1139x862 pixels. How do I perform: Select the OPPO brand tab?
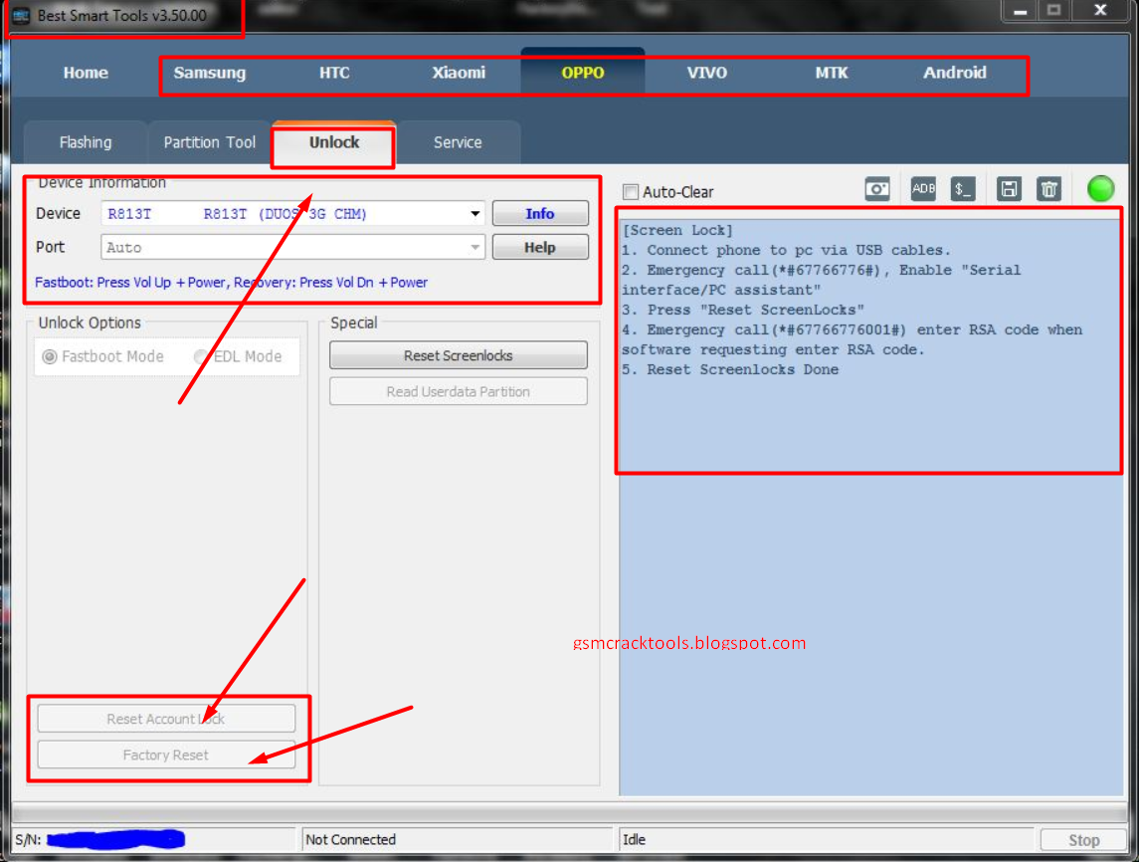583,73
